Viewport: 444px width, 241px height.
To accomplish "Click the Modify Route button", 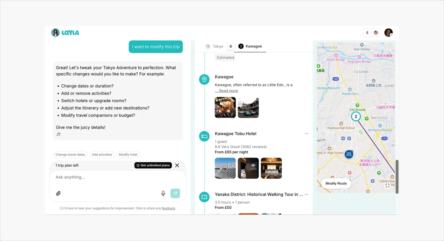I will point(336,183).
